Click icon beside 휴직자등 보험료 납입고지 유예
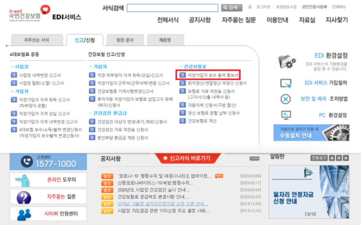Image resolution: width=361 pixels, height=225 pixels. (x=92, y=99)
